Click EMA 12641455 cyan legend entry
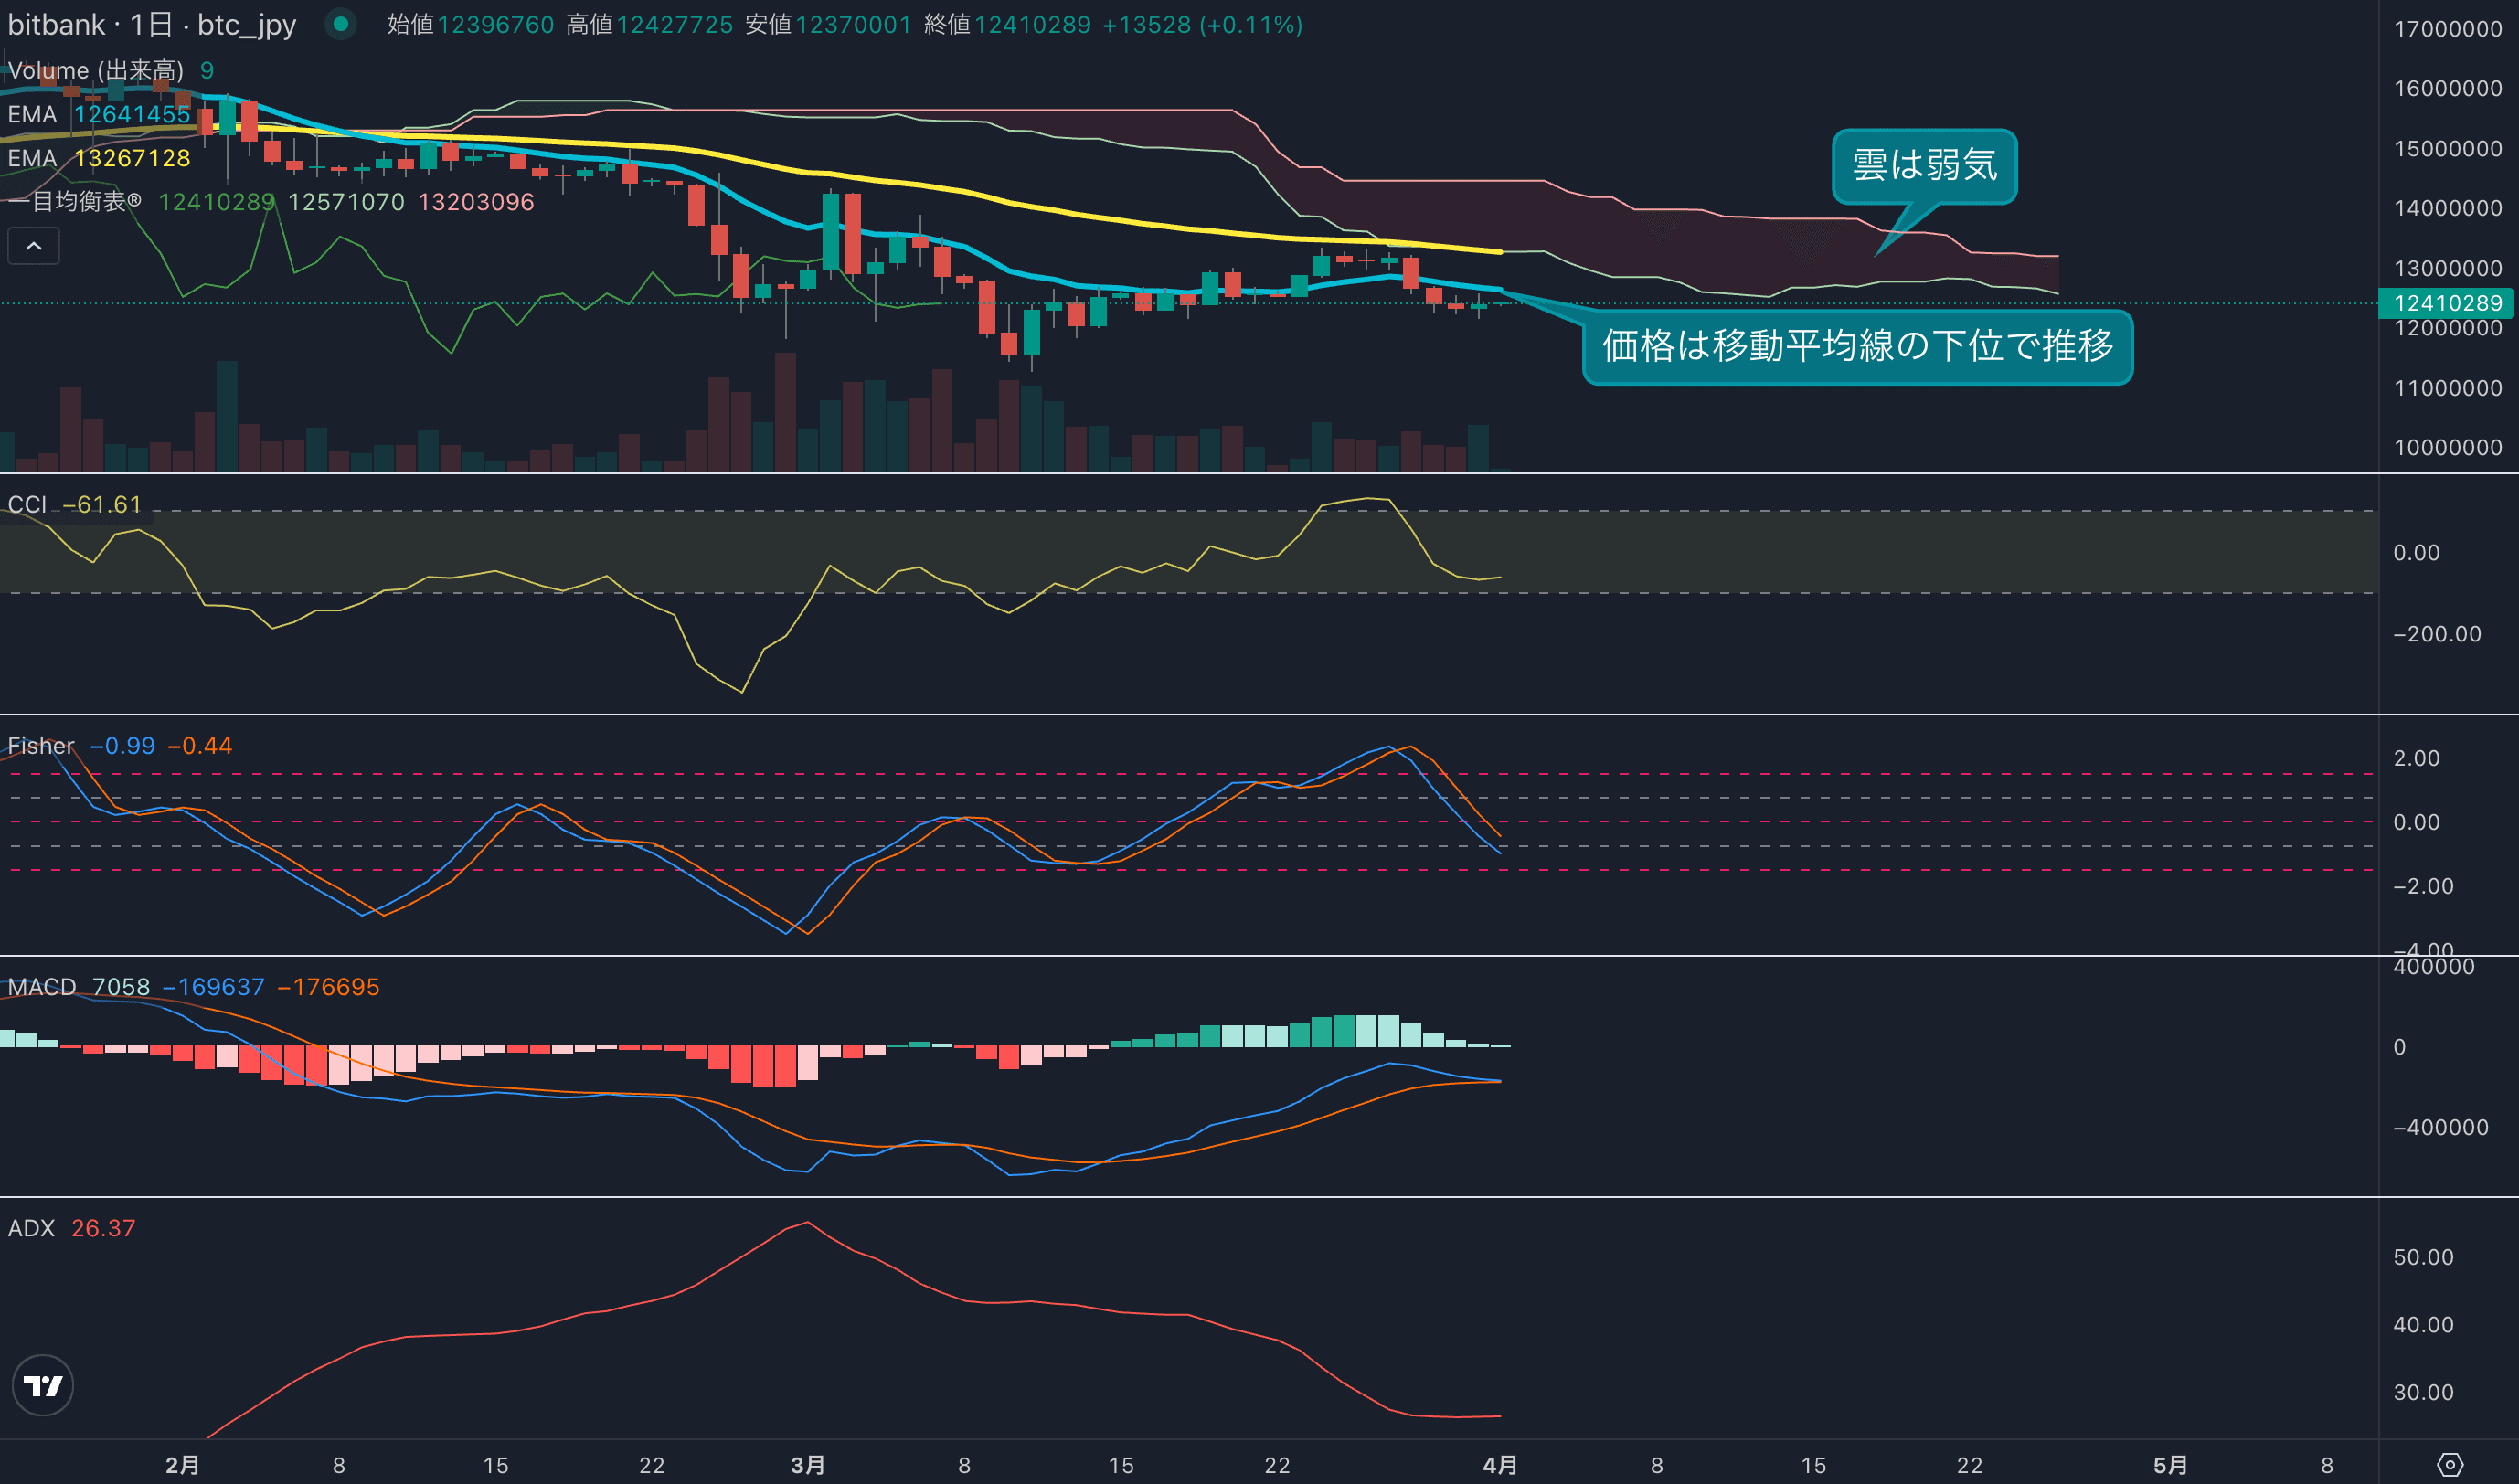Image resolution: width=2519 pixels, height=1484 pixels. (x=99, y=114)
